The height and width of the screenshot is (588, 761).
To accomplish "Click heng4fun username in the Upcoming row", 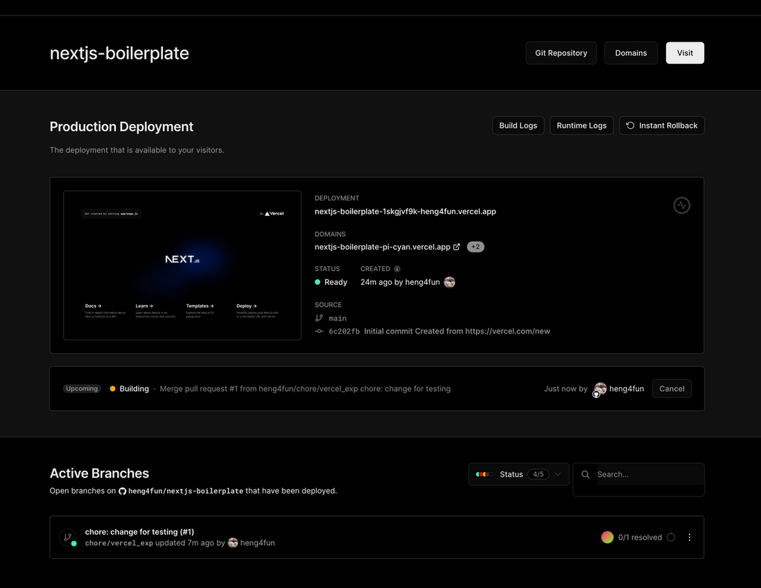I will (627, 388).
